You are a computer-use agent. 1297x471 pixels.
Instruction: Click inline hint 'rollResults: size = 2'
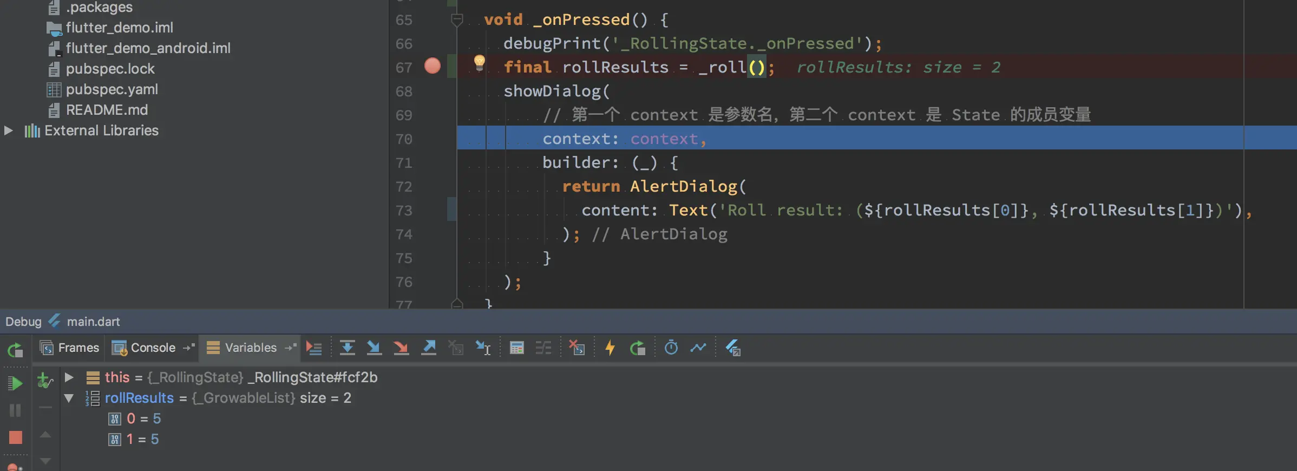[x=898, y=67]
